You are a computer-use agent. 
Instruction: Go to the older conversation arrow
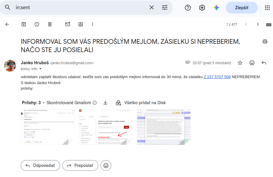click(x=258, y=24)
